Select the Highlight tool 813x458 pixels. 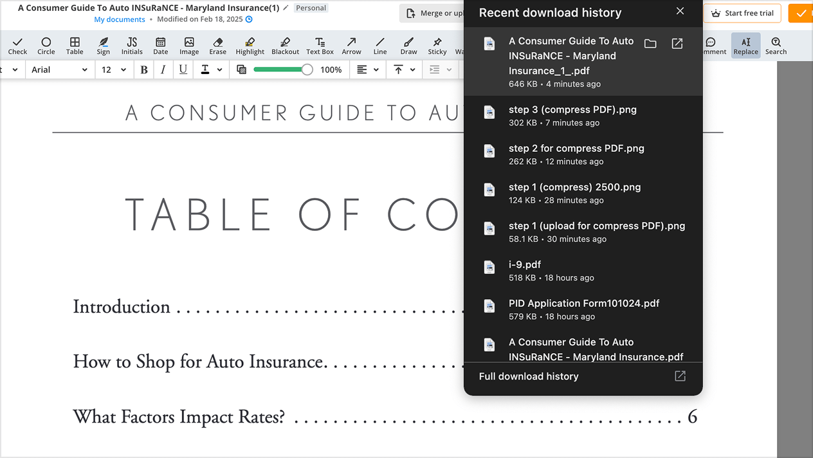(250, 46)
